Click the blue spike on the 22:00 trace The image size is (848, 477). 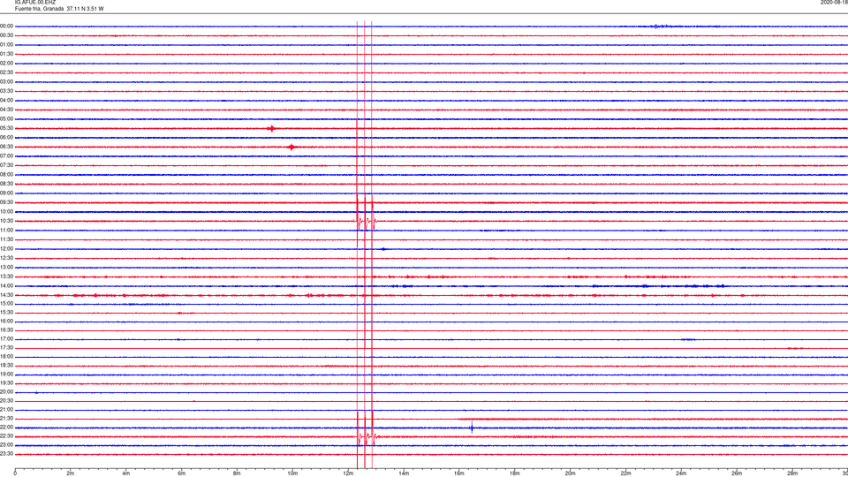(472, 428)
